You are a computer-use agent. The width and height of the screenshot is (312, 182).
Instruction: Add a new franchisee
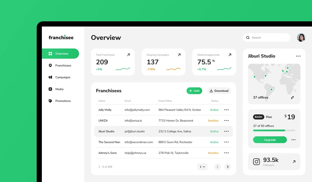[x=194, y=91]
